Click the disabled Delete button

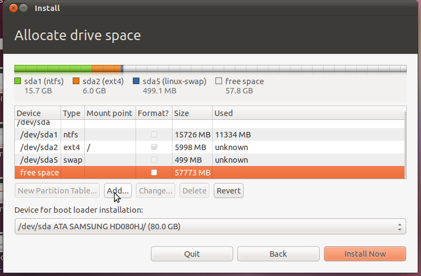point(195,191)
